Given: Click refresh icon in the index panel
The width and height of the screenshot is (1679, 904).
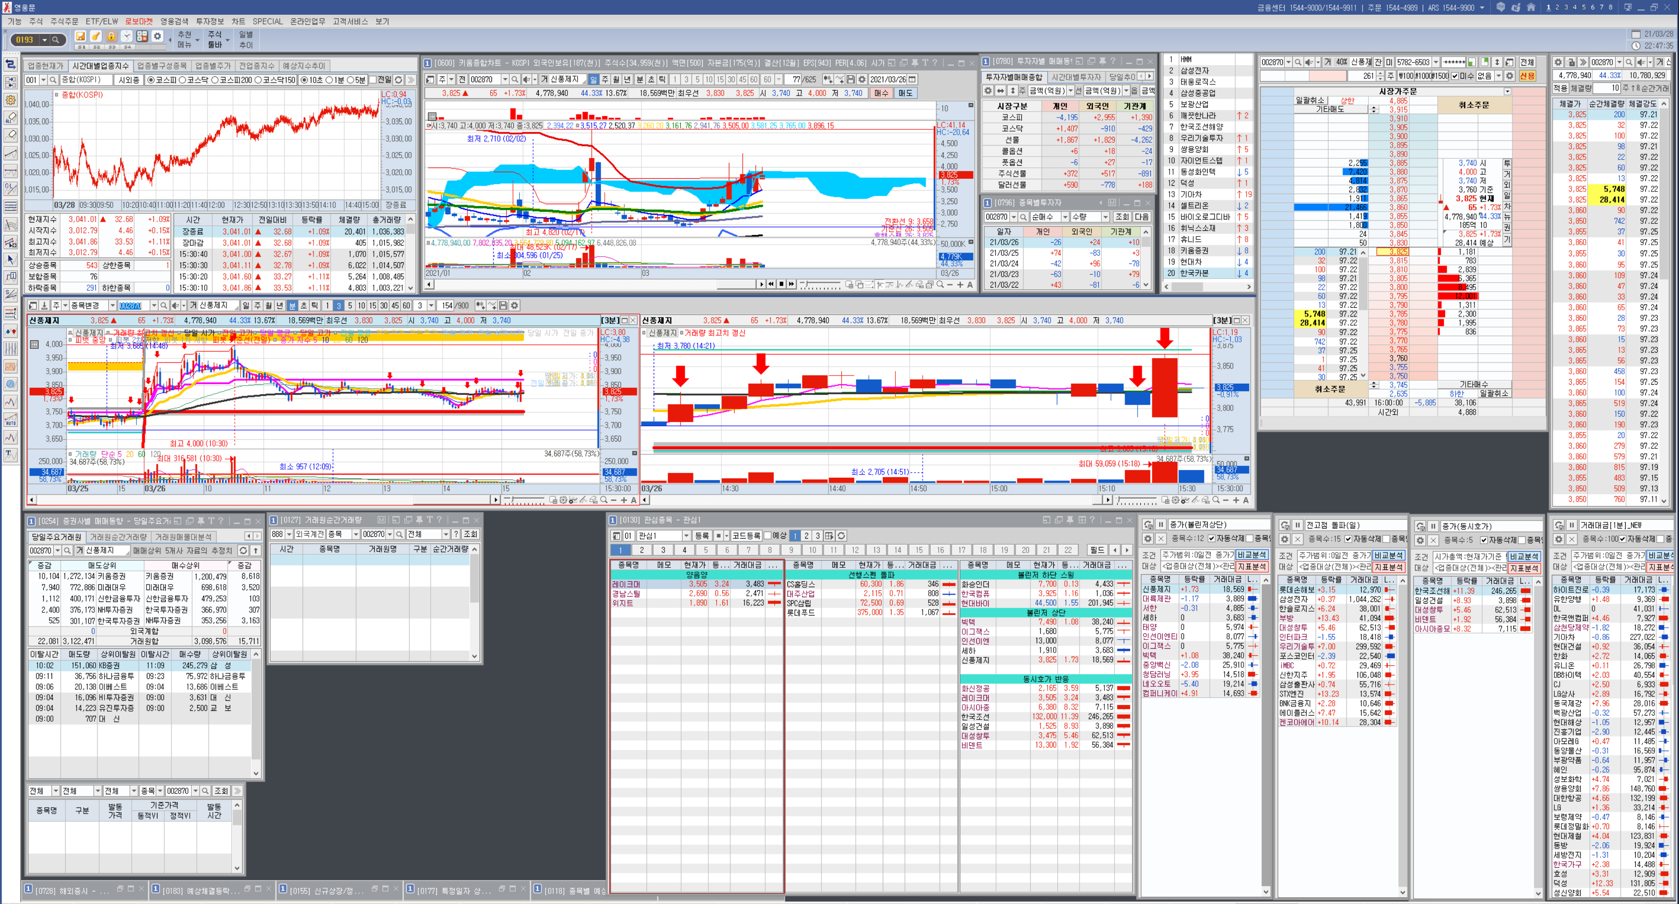Looking at the screenshot, I should click(x=399, y=80).
